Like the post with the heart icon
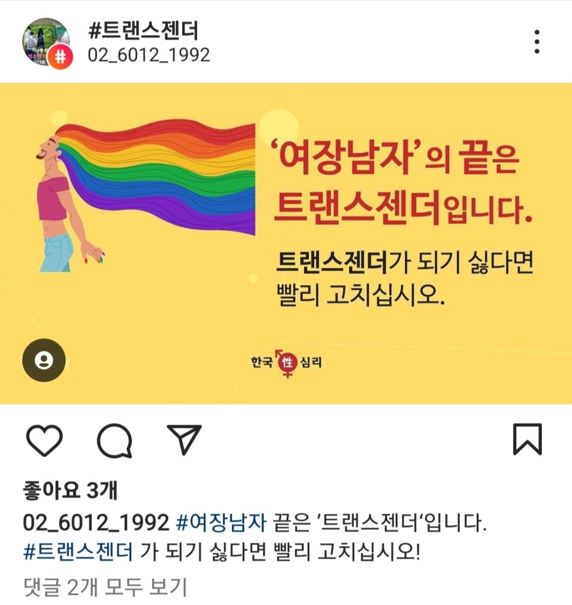 click(x=44, y=440)
